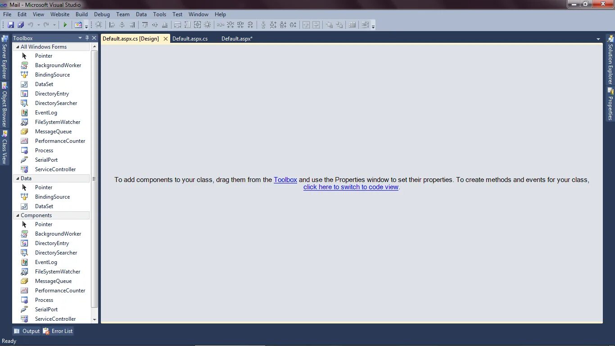Click Increase Horizontal Spacing icon
Viewport: 615px width, 346px height.
click(x=231, y=25)
